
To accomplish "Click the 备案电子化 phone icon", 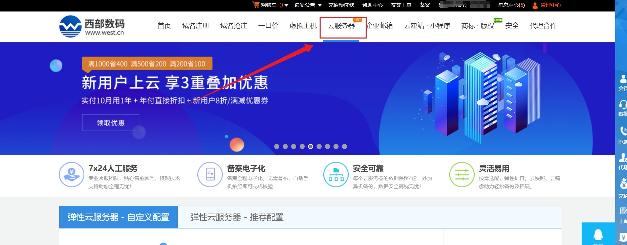I will tap(210, 174).
